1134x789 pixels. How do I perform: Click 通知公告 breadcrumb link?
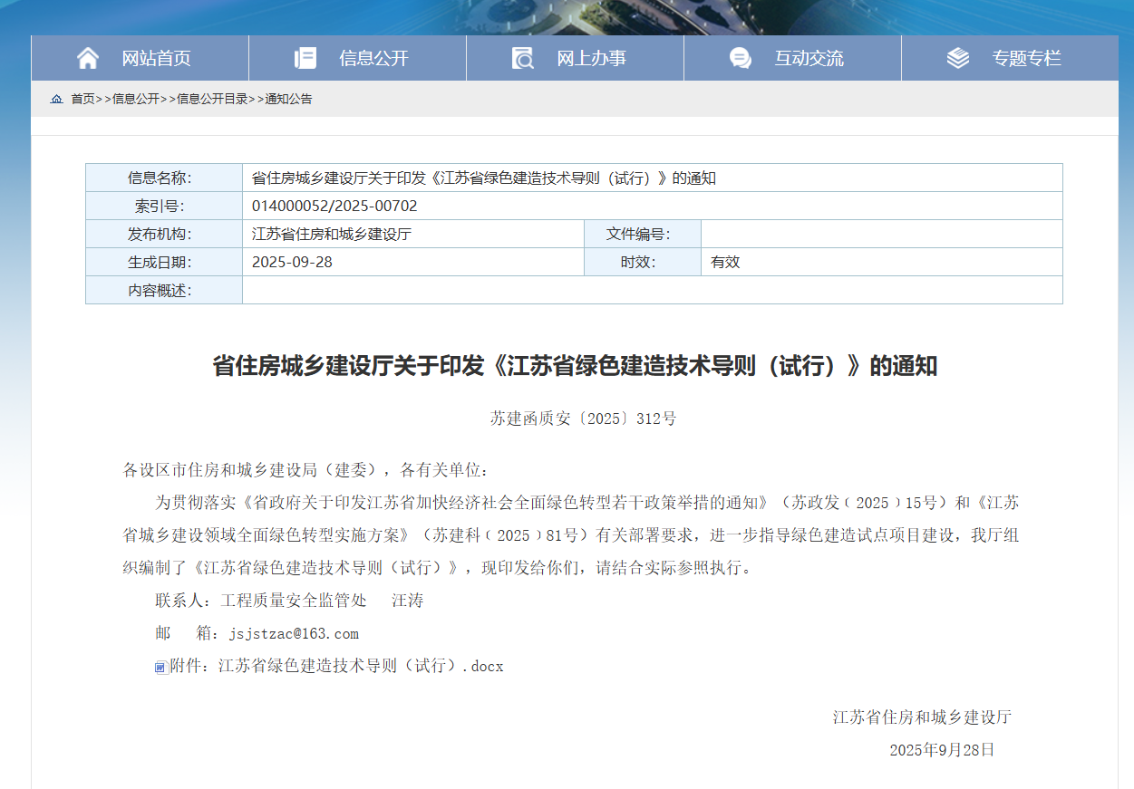288,99
